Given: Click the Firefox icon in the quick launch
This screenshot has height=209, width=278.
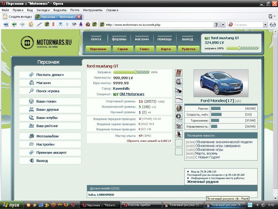Looking at the screenshot, I should point(66,205).
